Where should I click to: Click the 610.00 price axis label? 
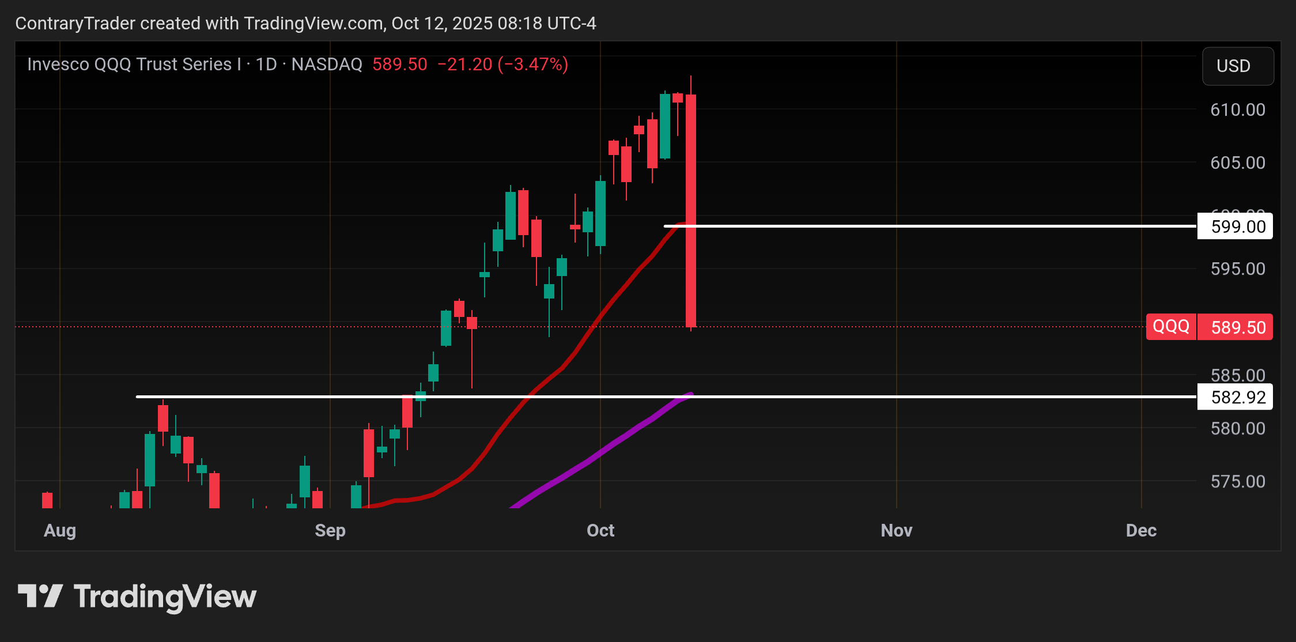(1238, 109)
